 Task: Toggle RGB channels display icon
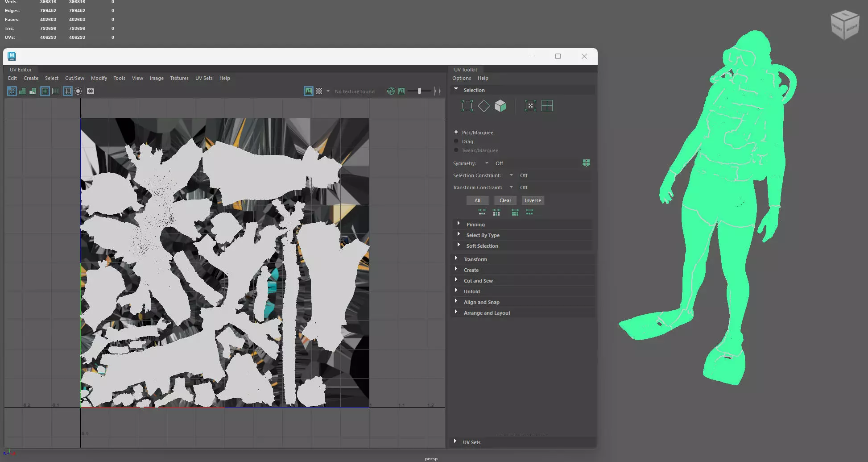point(391,91)
